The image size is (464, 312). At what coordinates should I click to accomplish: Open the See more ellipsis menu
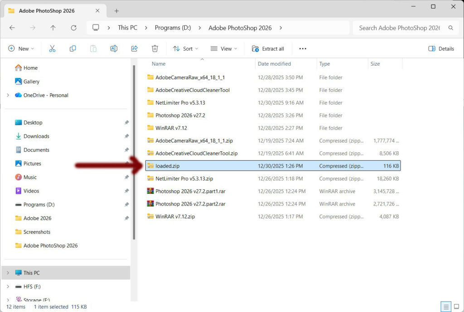[x=303, y=48]
